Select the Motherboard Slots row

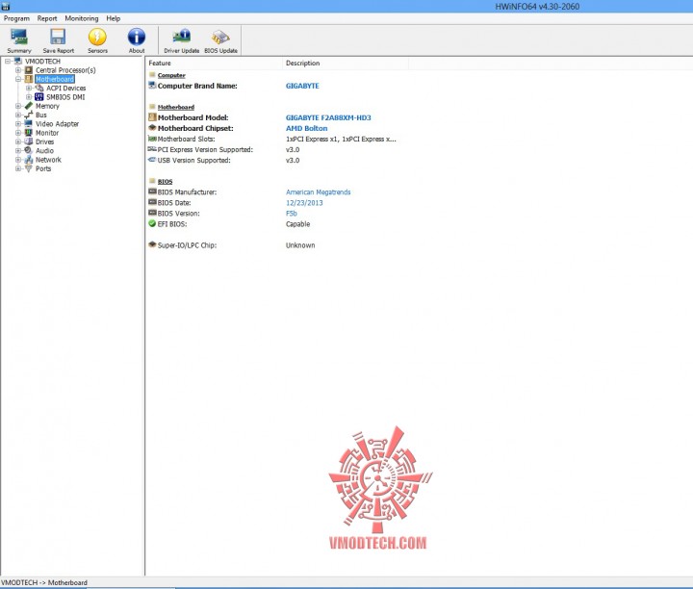(x=272, y=139)
